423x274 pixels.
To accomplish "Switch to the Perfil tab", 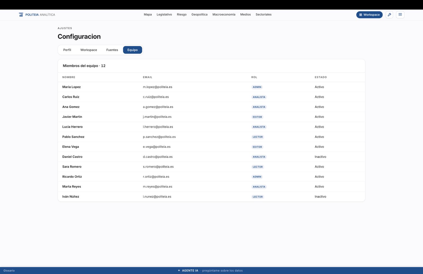I will 67,50.
